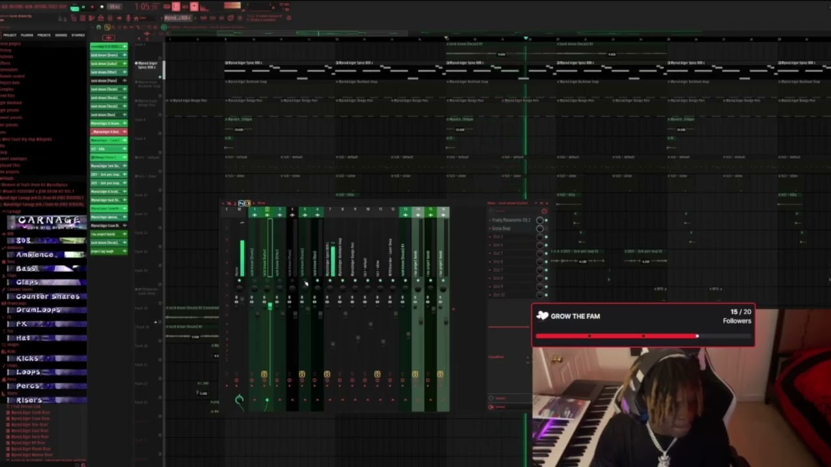This screenshot has width=831, height=467.
Task: Open the Gross Beat effect slot
Action: [x=501, y=228]
